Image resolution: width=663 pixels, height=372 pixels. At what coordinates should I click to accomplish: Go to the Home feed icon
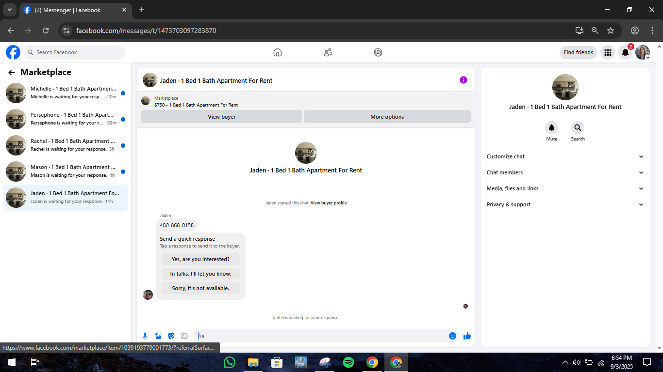[x=278, y=52]
